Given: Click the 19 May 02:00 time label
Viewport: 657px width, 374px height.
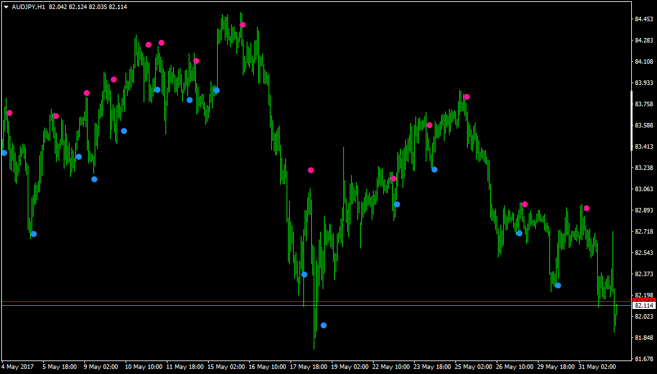Looking at the screenshot, I should [350, 366].
